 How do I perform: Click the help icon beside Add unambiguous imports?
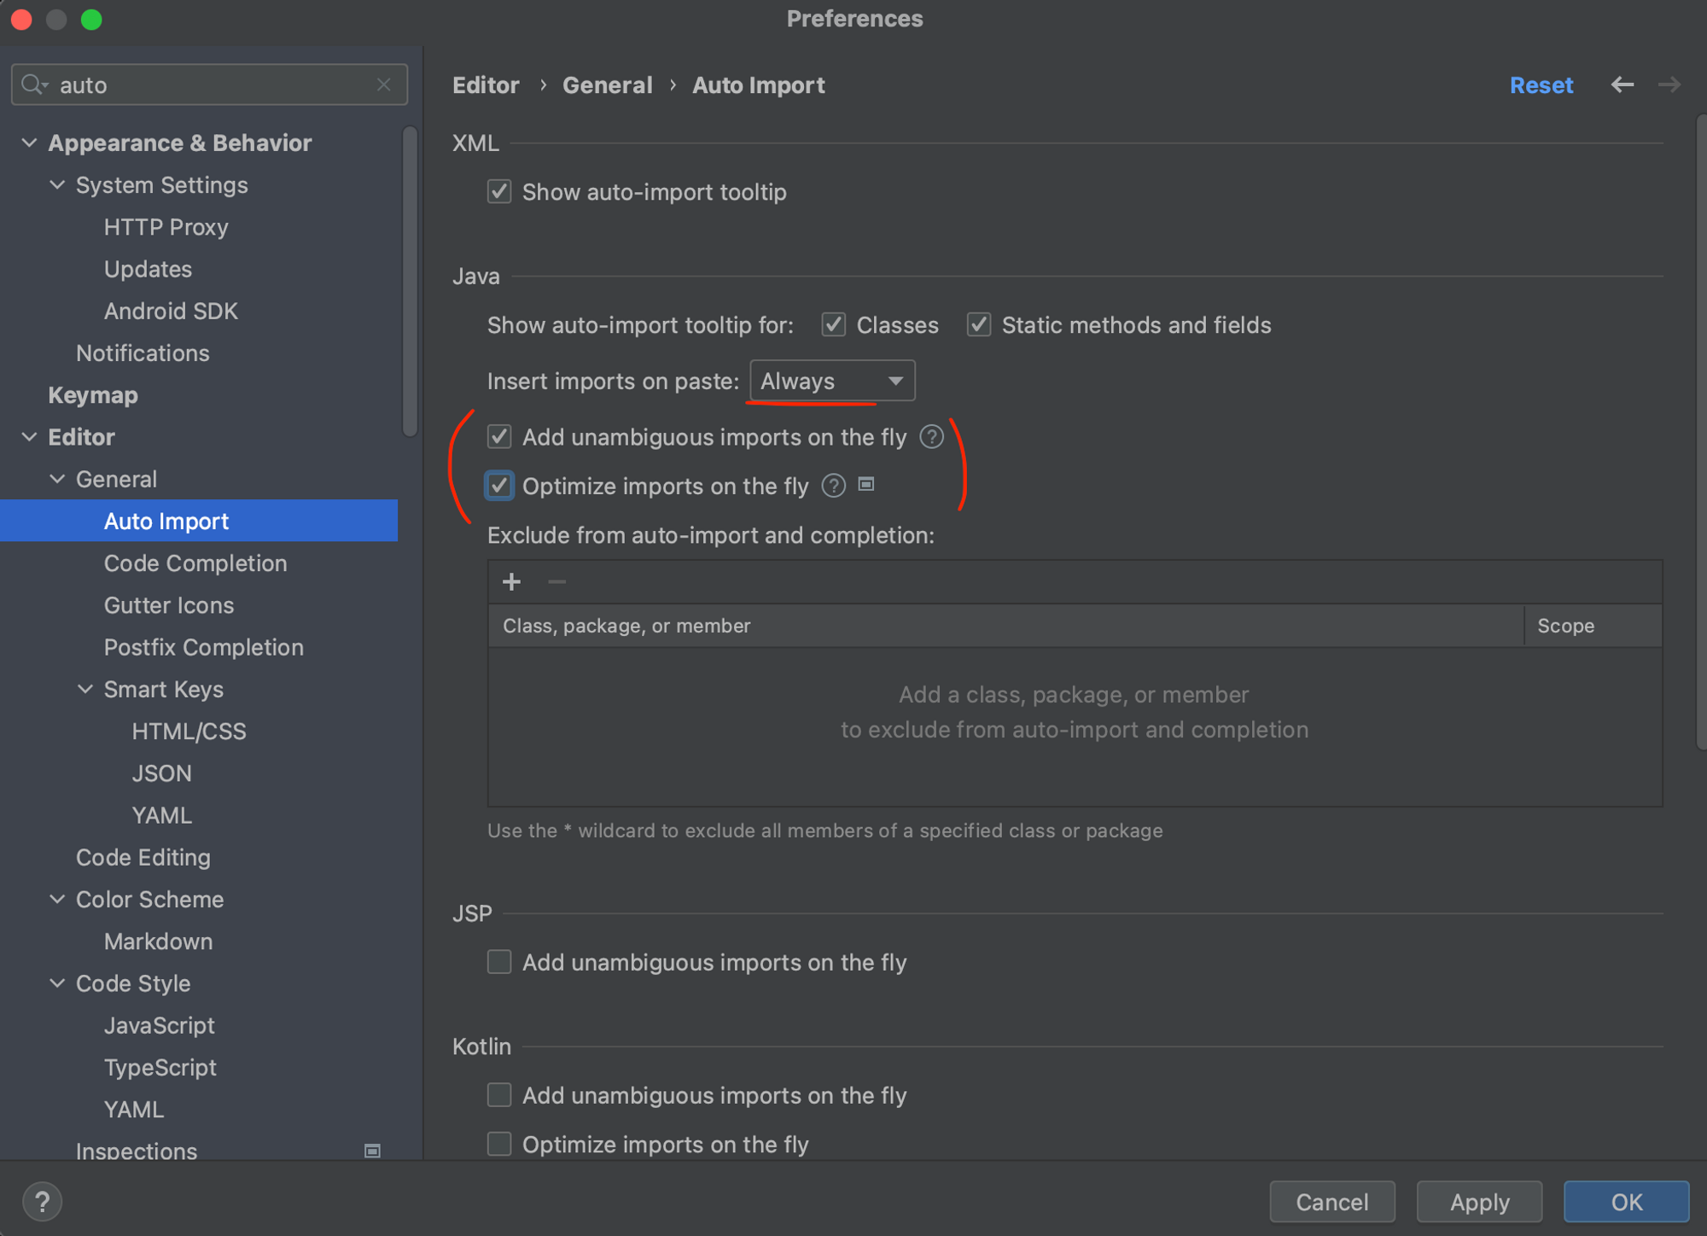coord(931,437)
